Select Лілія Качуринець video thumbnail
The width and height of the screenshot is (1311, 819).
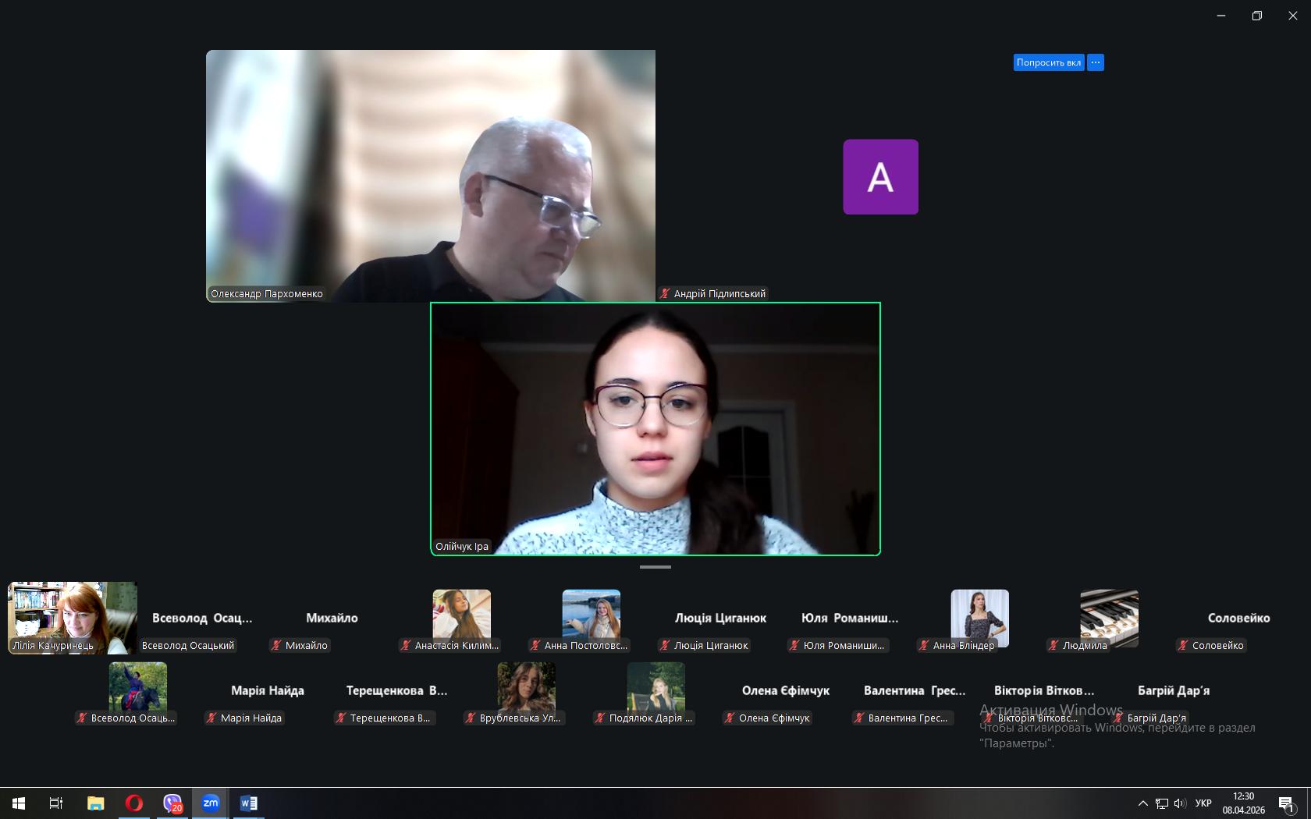pos(72,618)
